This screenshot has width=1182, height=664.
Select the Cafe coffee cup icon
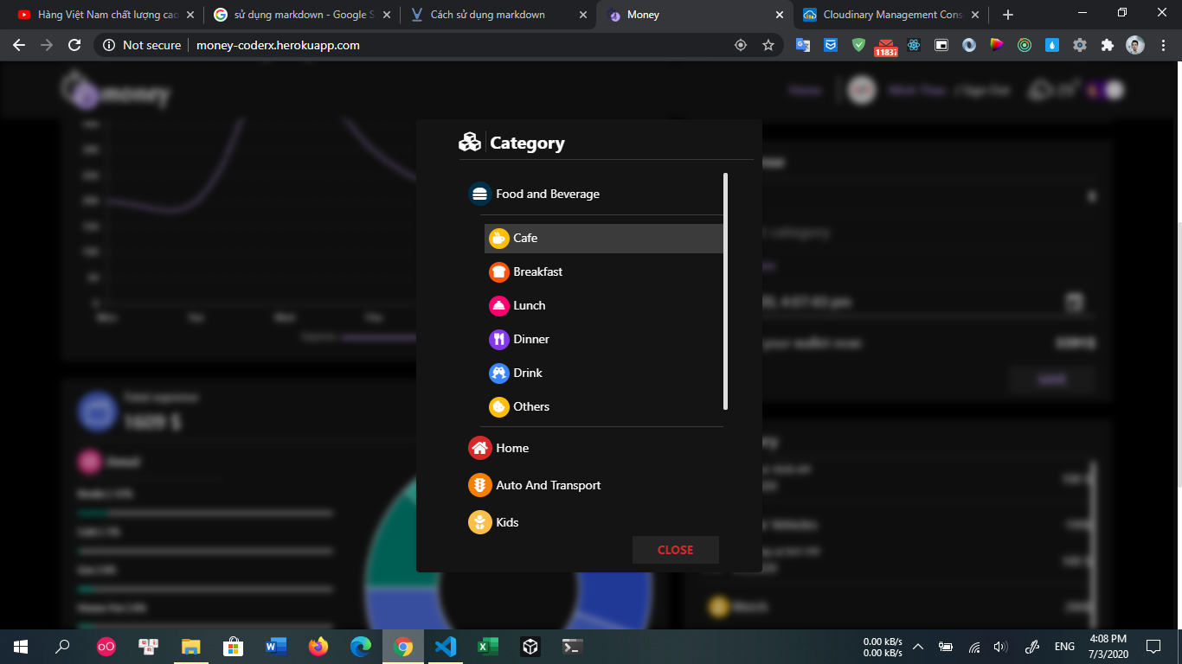tap(498, 238)
